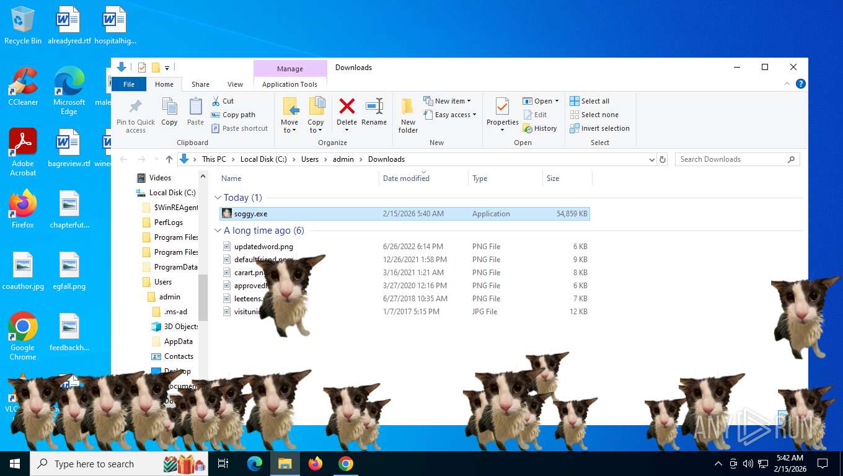Navigate back in Explorer
Viewport: 843px width, 476px height.
[124, 159]
